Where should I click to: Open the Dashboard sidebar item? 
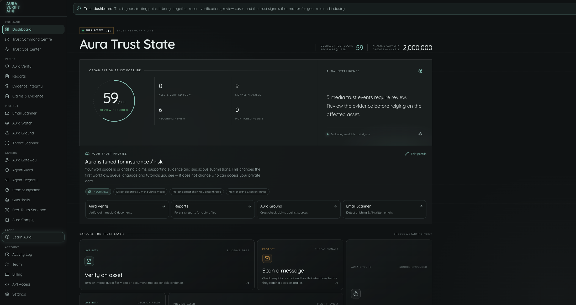click(33, 29)
